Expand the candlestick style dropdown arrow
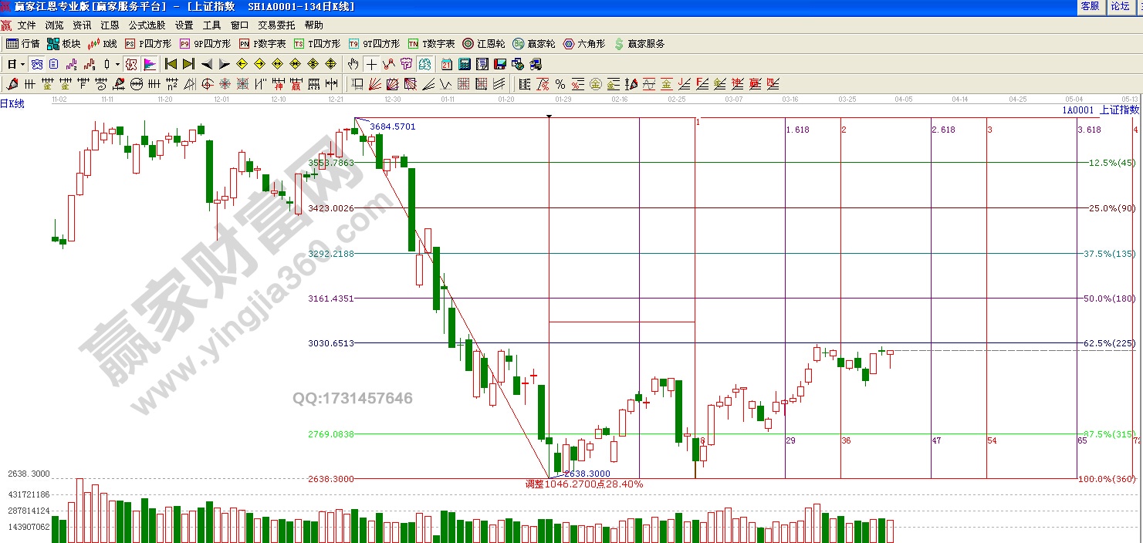The image size is (1143, 543). 117,64
